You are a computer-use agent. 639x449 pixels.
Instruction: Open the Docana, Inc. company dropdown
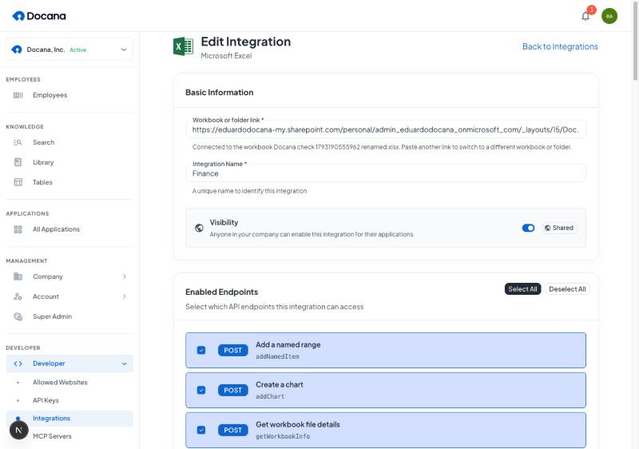click(x=69, y=50)
